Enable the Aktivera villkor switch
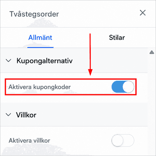 tap(123, 140)
